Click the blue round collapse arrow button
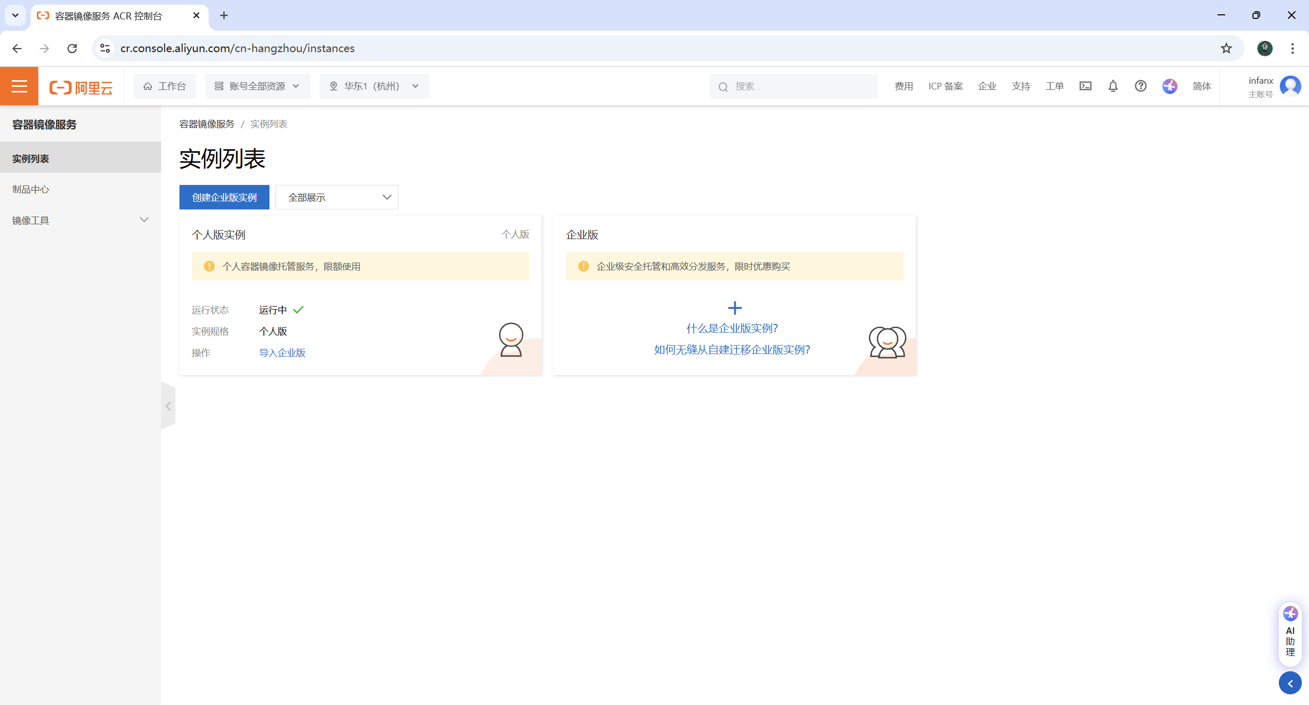Image resolution: width=1309 pixels, height=705 pixels. click(x=1290, y=684)
